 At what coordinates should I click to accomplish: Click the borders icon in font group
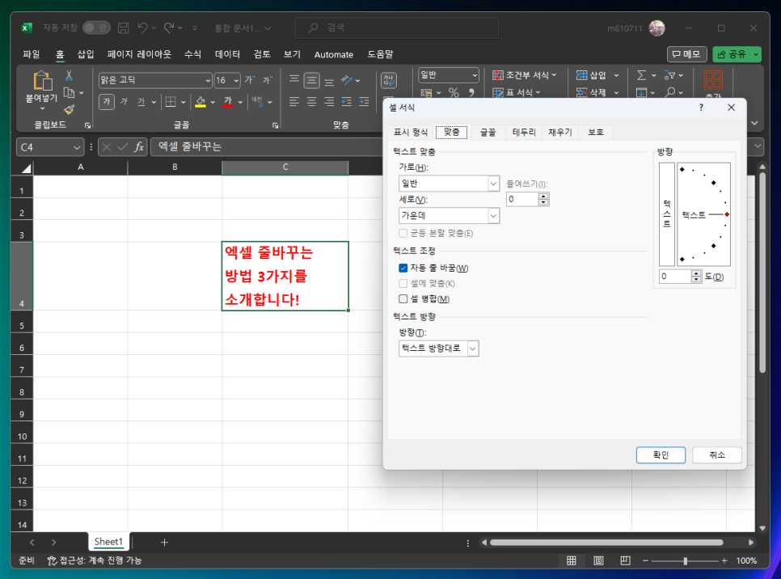click(171, 102)
